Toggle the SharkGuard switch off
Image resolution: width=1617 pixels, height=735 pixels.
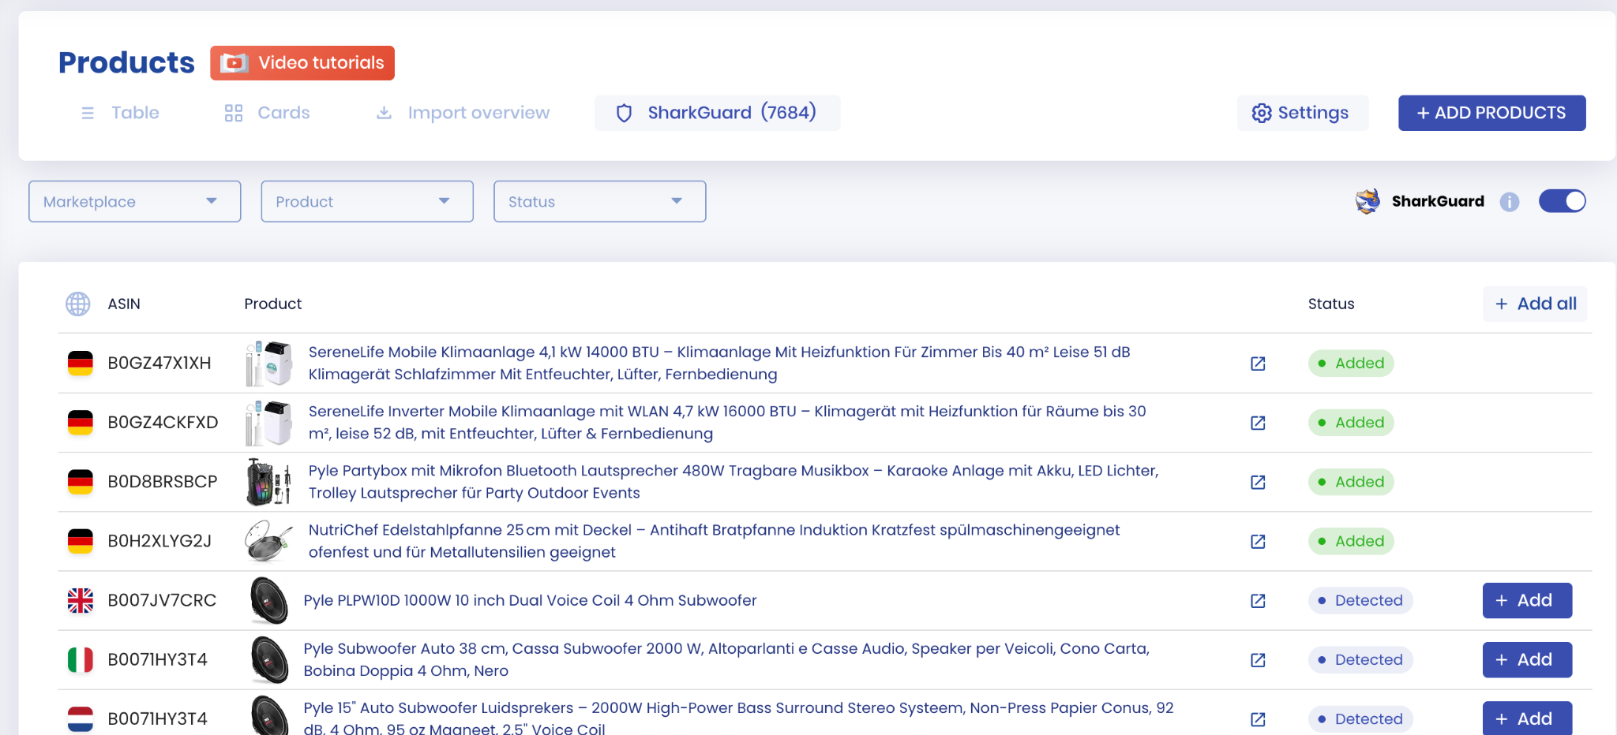1562,201
